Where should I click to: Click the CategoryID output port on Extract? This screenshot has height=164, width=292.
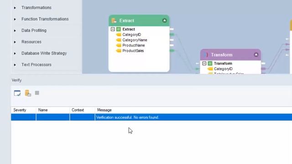(x=172, y=35)
